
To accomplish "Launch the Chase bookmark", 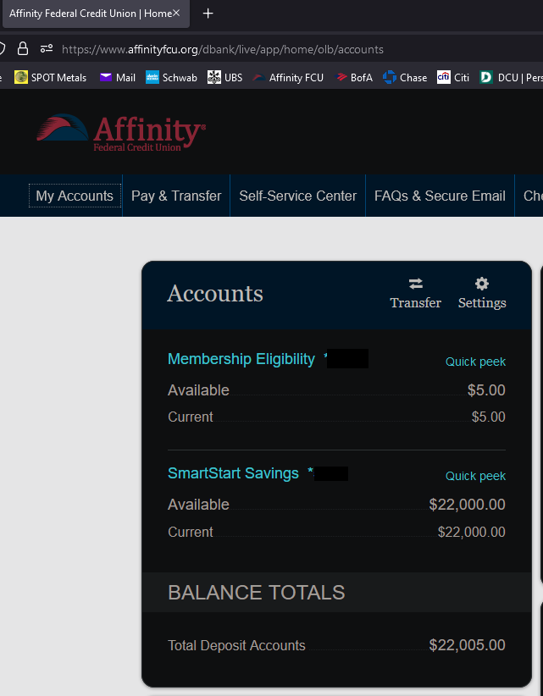I will click(x=404, y=77).
